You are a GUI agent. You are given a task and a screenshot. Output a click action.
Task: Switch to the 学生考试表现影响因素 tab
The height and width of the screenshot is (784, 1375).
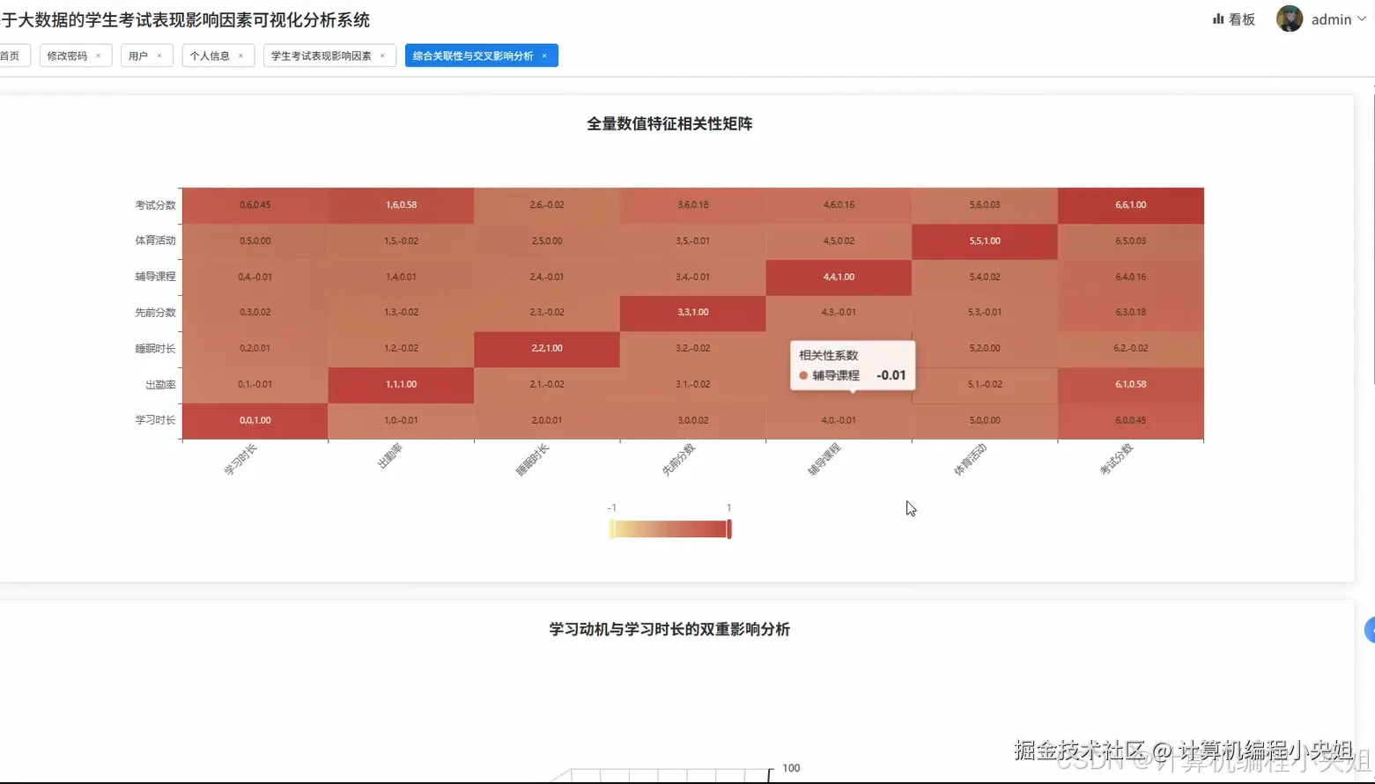[x=329, y=55]
